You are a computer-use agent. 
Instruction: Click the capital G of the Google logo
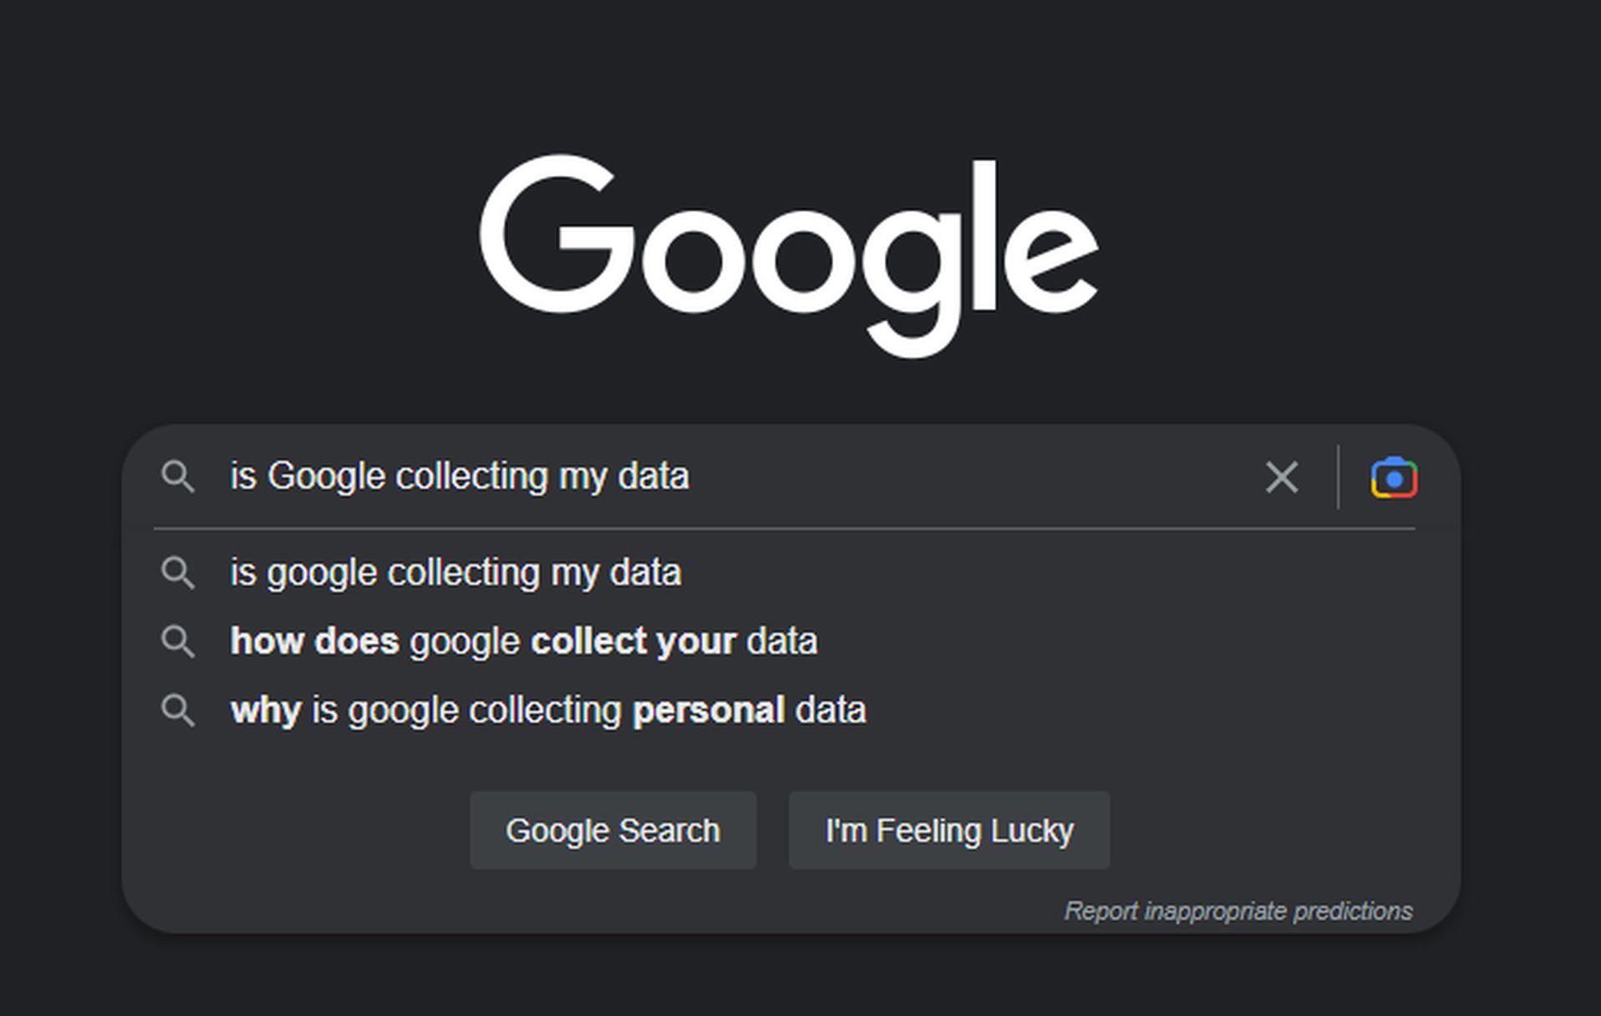pos(557,234)
